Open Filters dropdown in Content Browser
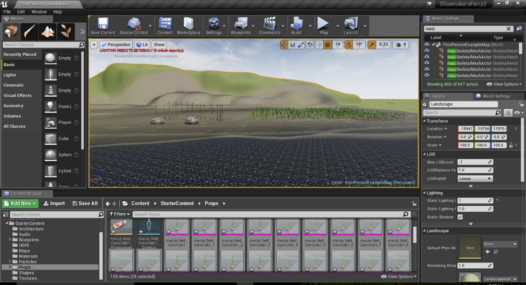The image size is (526, 285). [x=119, y=214]
